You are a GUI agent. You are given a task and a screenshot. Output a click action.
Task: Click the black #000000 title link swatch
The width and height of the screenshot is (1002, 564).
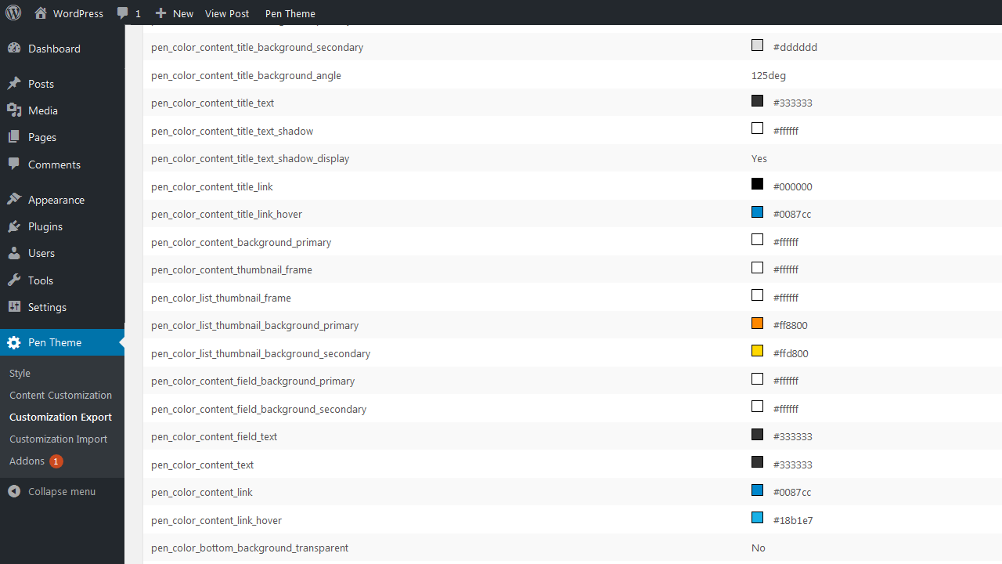(757, 184)
